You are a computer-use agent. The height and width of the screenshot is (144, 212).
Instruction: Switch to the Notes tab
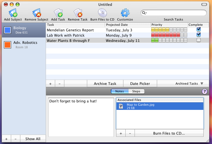click(120, 91)
